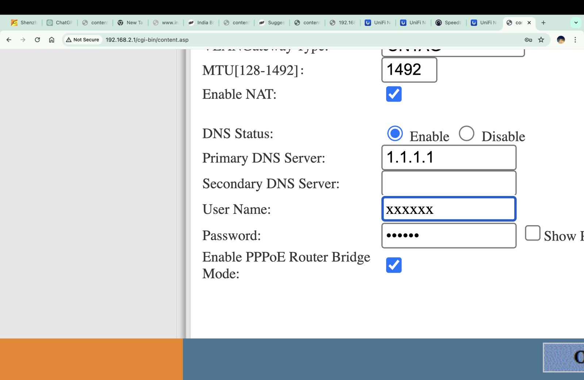584x380 pixels.
Task: Click the 'MTU[128-1492]:' label
Action: pyautogui.click(x=253, y=70)
